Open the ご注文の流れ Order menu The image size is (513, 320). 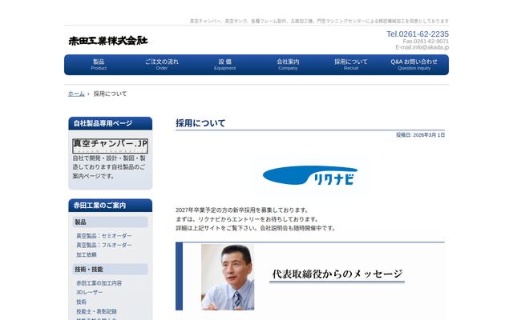[x=162, y=64]
